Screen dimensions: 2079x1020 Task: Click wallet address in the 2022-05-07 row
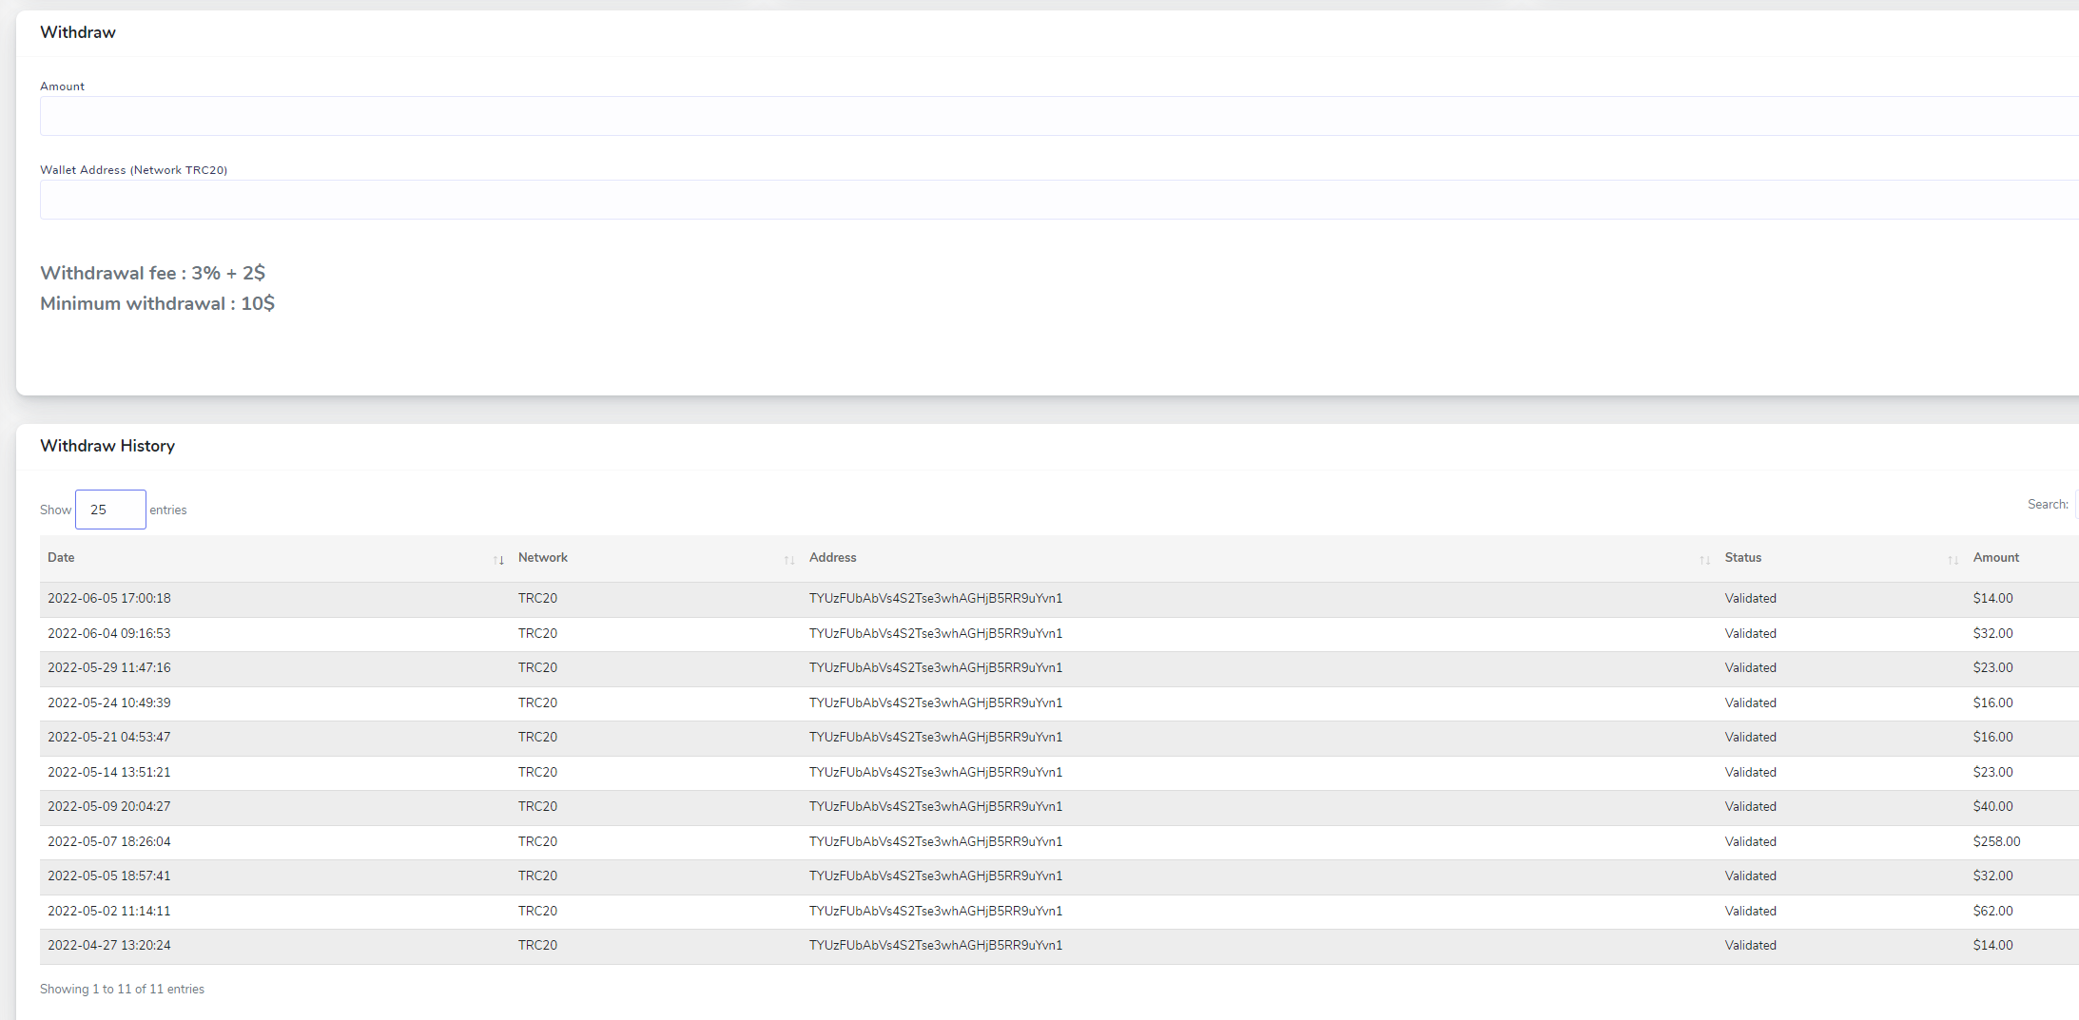point(936,841)
